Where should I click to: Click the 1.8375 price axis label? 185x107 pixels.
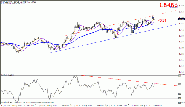pyautogui.click(x=182, y=36)
